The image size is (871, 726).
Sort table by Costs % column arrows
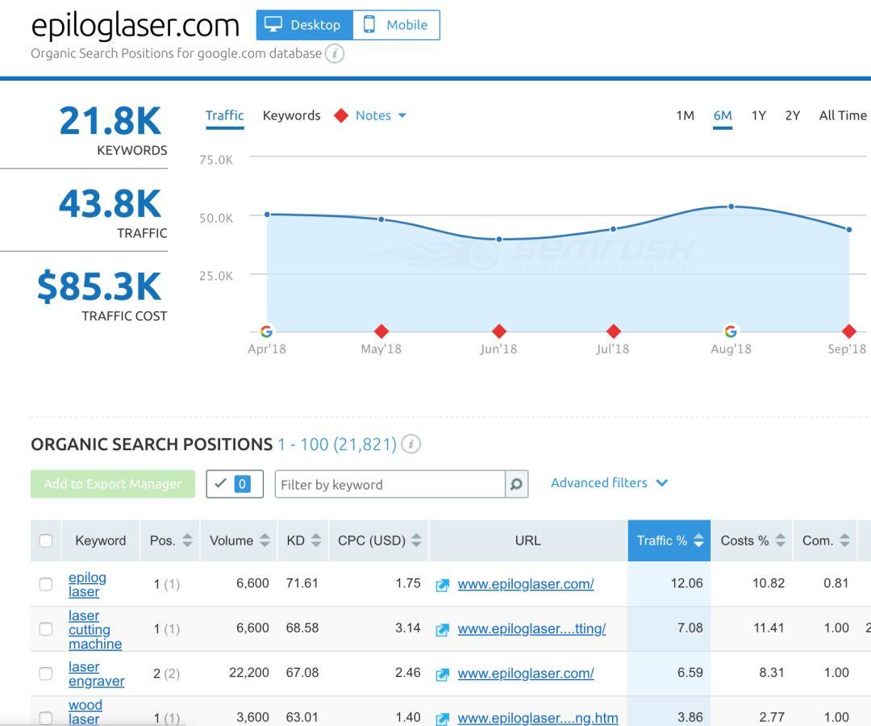[x=781, y=540]
